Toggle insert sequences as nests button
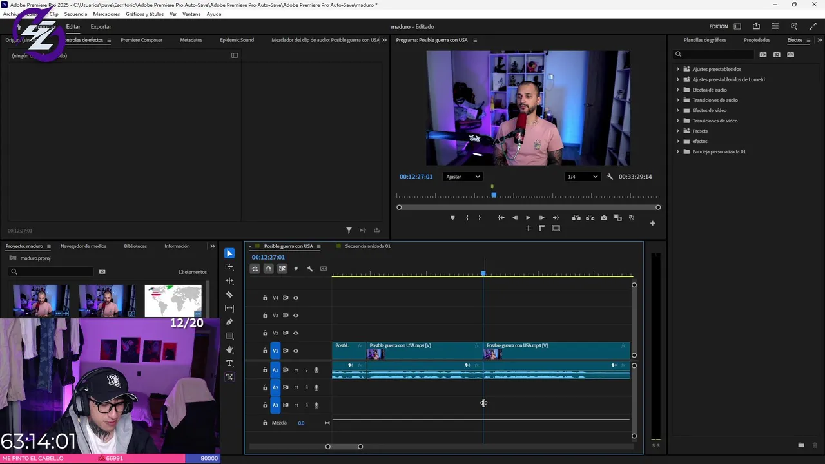Screen dimensions: 825x464 255,269
